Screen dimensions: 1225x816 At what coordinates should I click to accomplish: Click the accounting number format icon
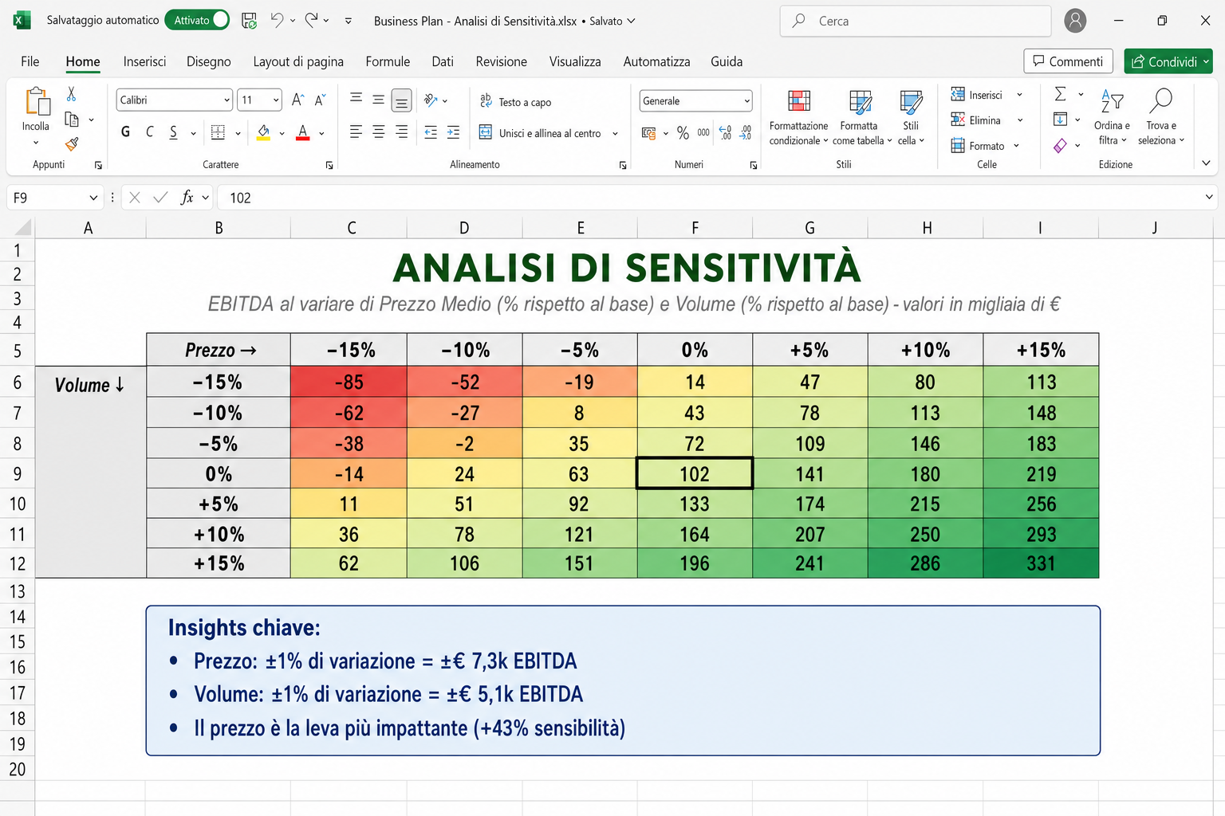coord(648,132)
